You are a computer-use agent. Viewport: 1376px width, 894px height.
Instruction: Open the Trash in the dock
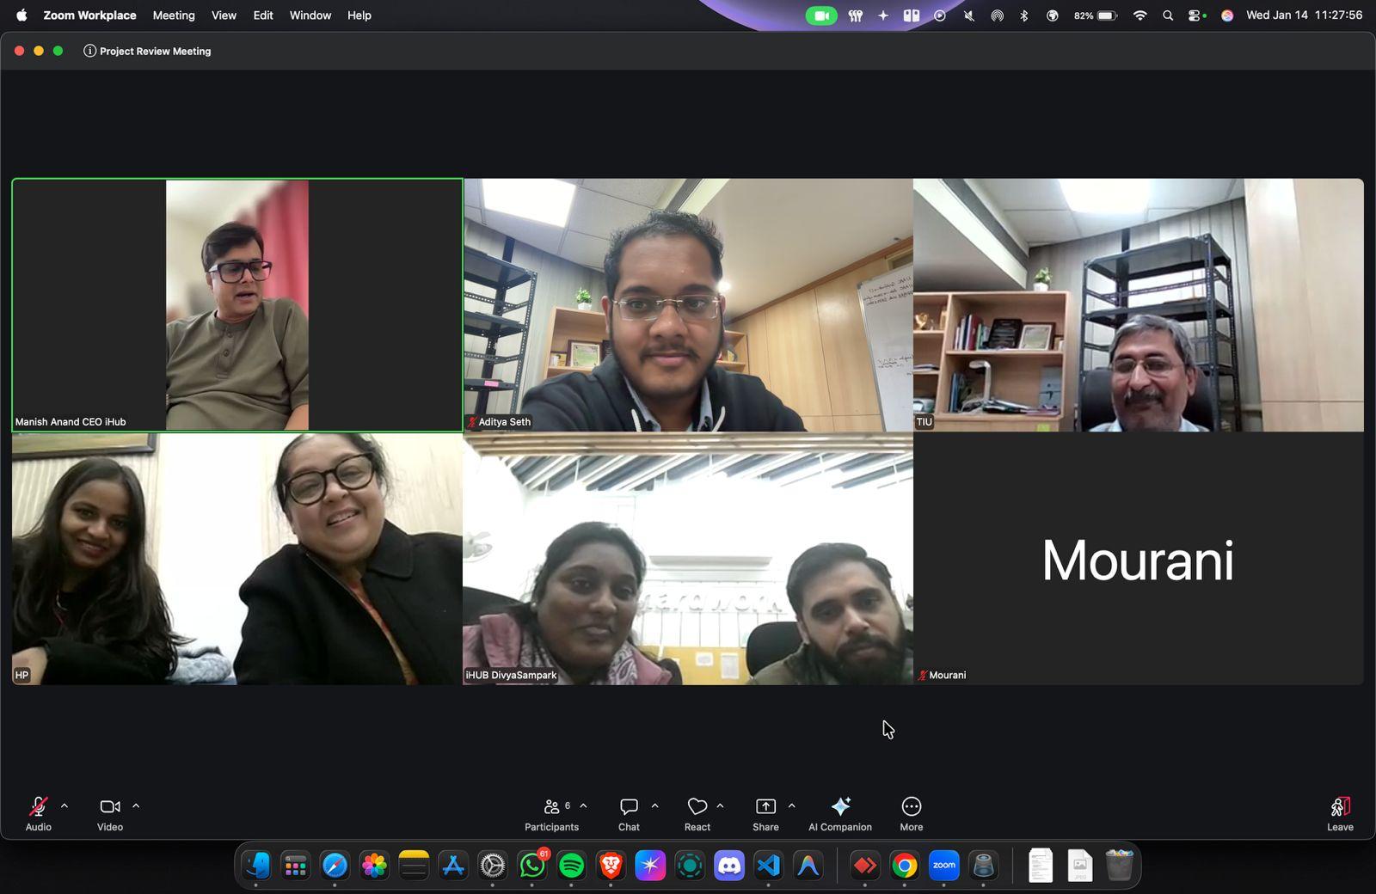pyautogui.click(x=1120, y=866)
